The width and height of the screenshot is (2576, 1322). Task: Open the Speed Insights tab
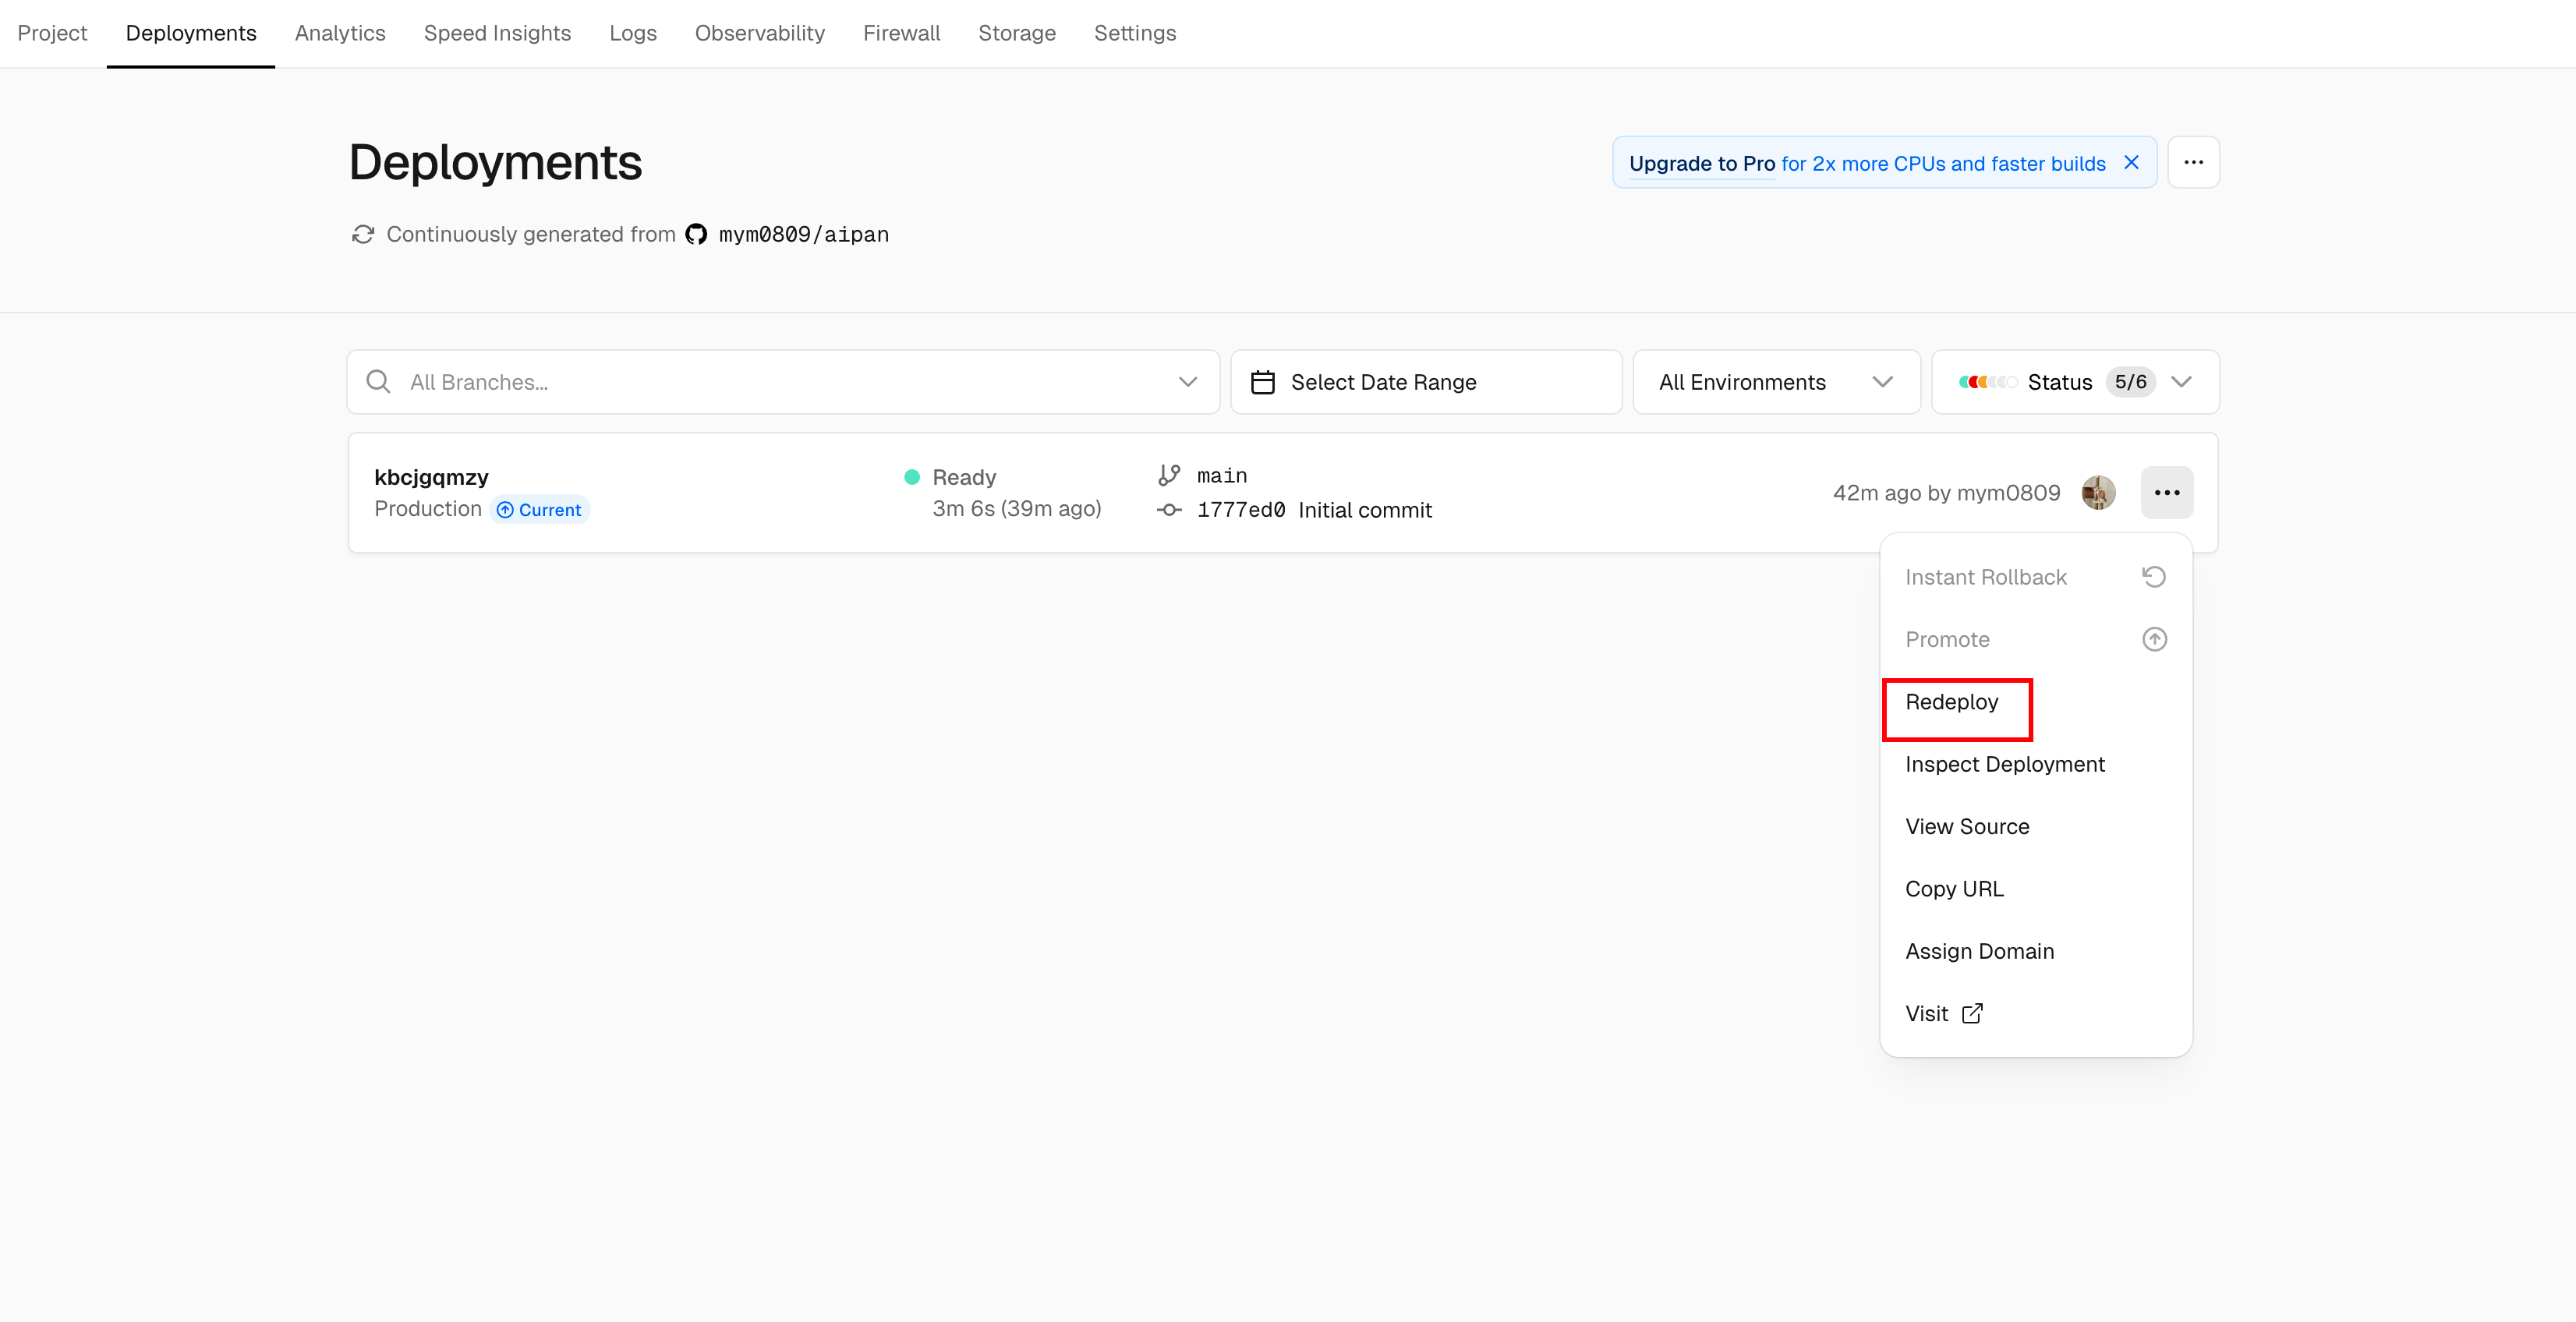(497, 33)
